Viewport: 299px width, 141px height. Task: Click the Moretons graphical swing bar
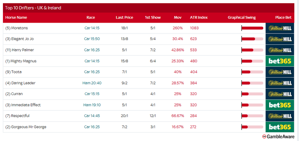[x=252, y=28]
